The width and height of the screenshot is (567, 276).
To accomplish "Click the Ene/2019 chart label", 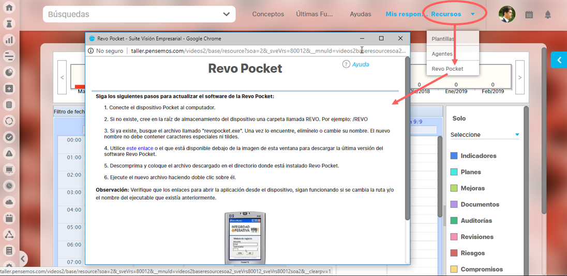I will (456, 91).
